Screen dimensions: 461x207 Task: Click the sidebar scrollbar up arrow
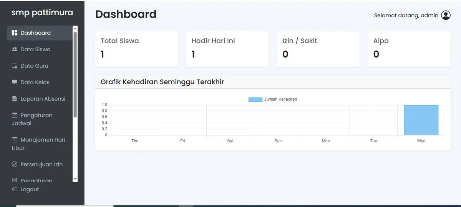[75, 28]
